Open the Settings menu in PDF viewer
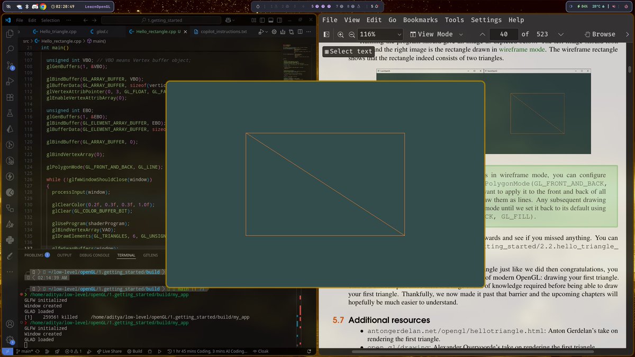This screenshot has height=357, width=635. click(x=486, y=20)
